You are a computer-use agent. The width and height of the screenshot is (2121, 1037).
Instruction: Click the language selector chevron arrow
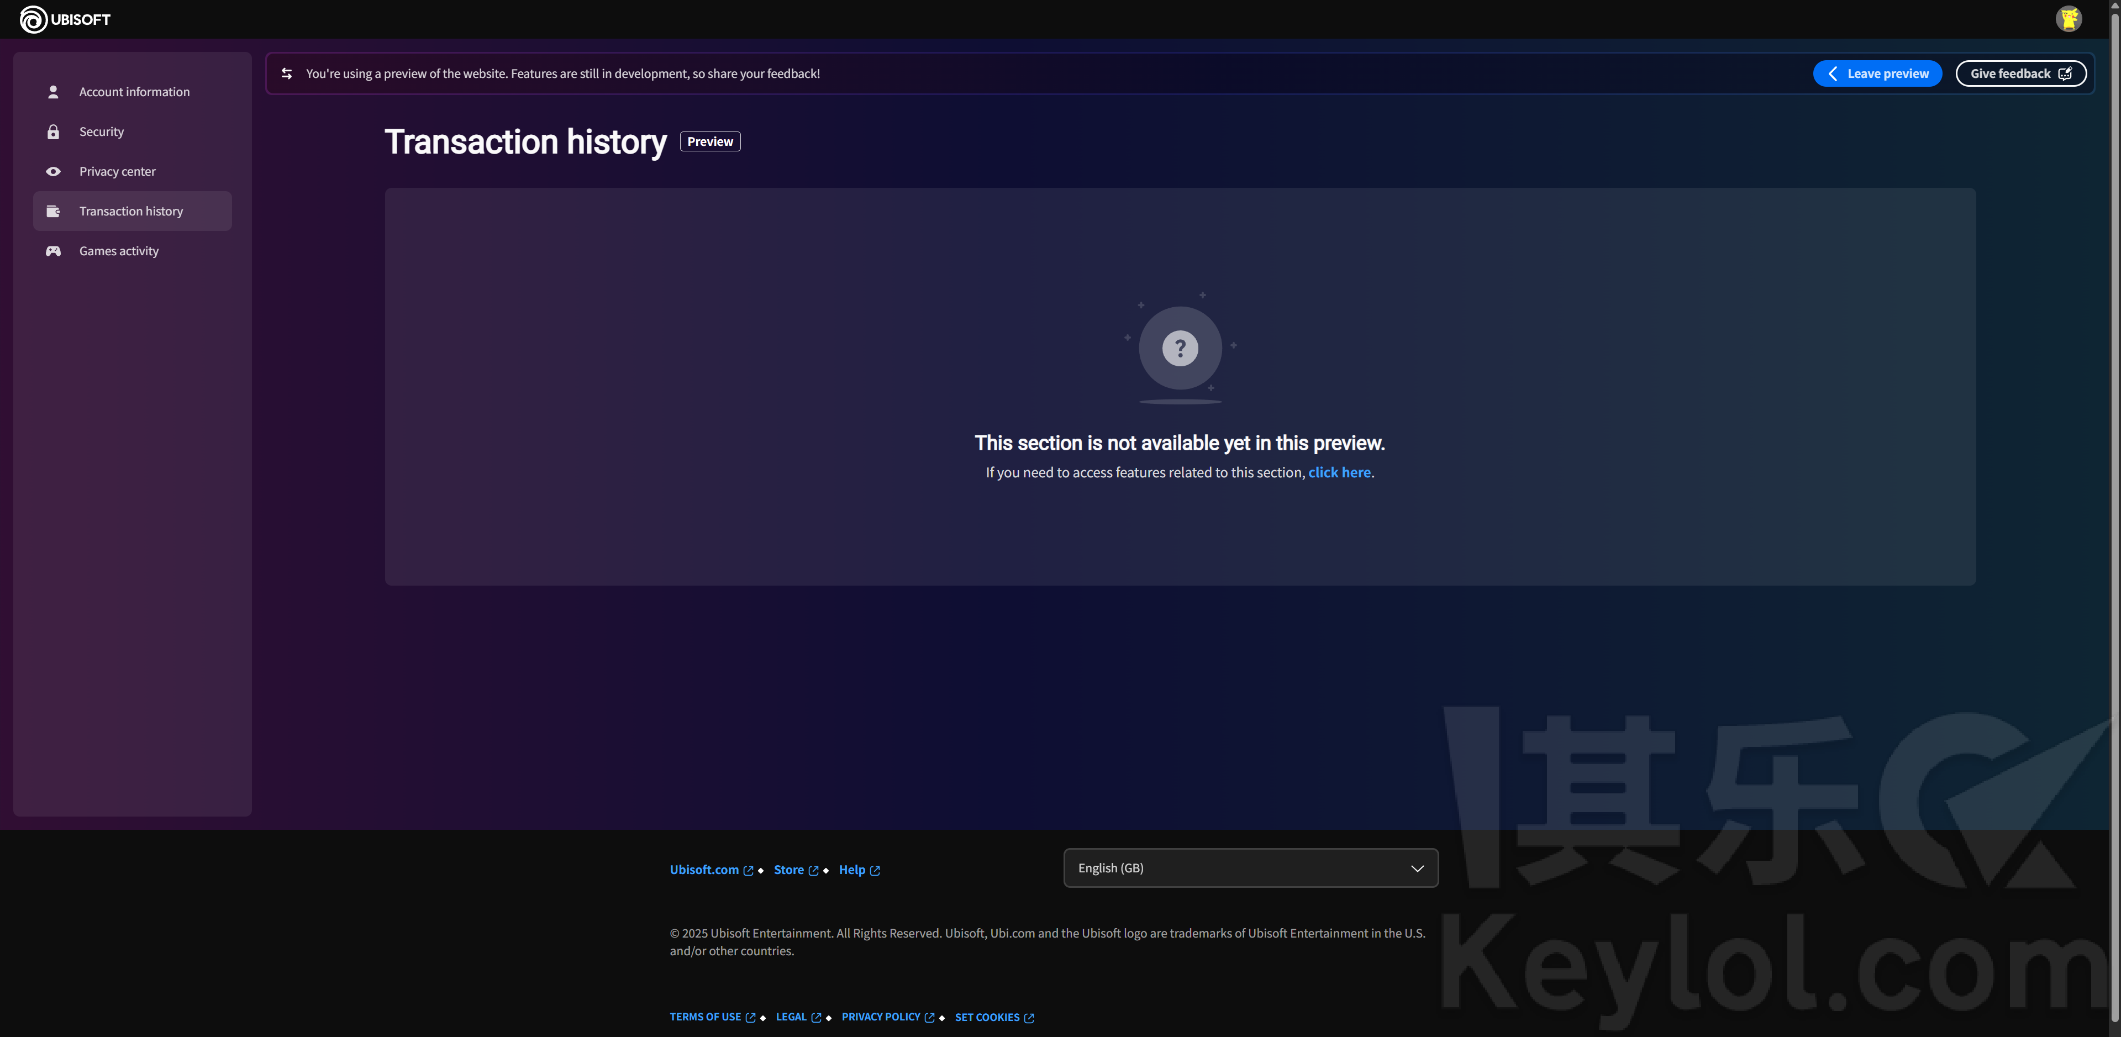[x=1416, y=868]
